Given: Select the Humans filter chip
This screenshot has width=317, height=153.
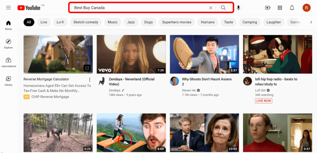Looking at the screenshot, I should (x=208, y=22).
